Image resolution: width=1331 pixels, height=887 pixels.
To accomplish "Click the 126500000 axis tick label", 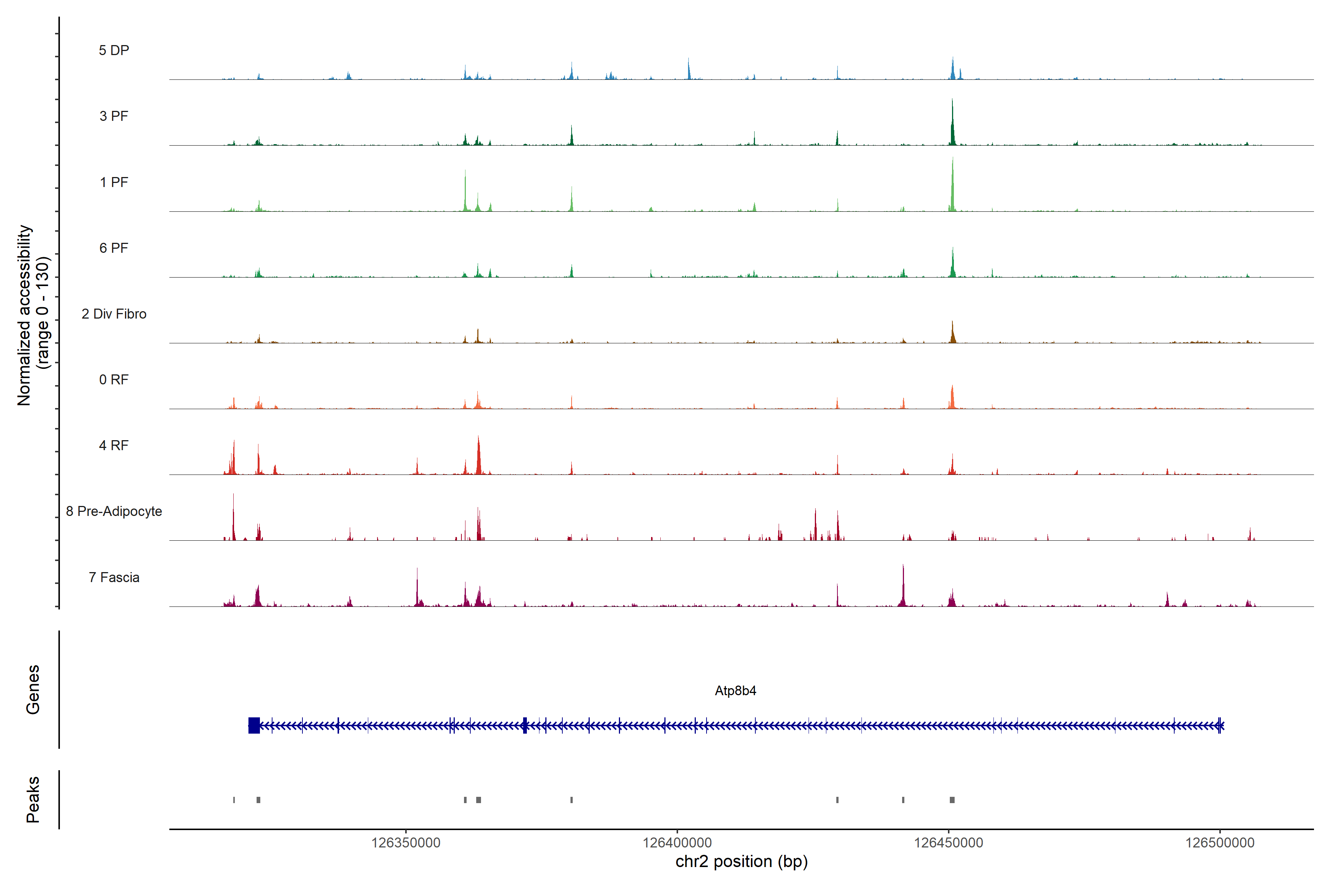I will click(1219, 842).
